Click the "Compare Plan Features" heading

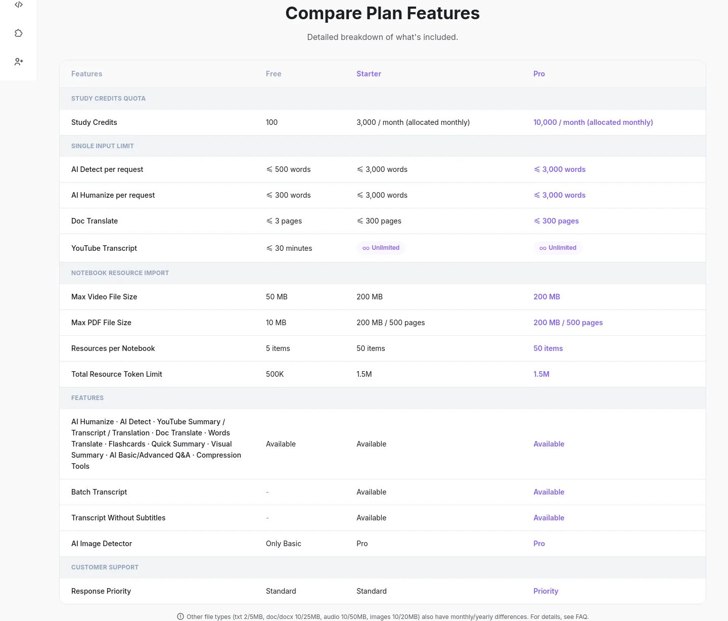coord(383,13)
